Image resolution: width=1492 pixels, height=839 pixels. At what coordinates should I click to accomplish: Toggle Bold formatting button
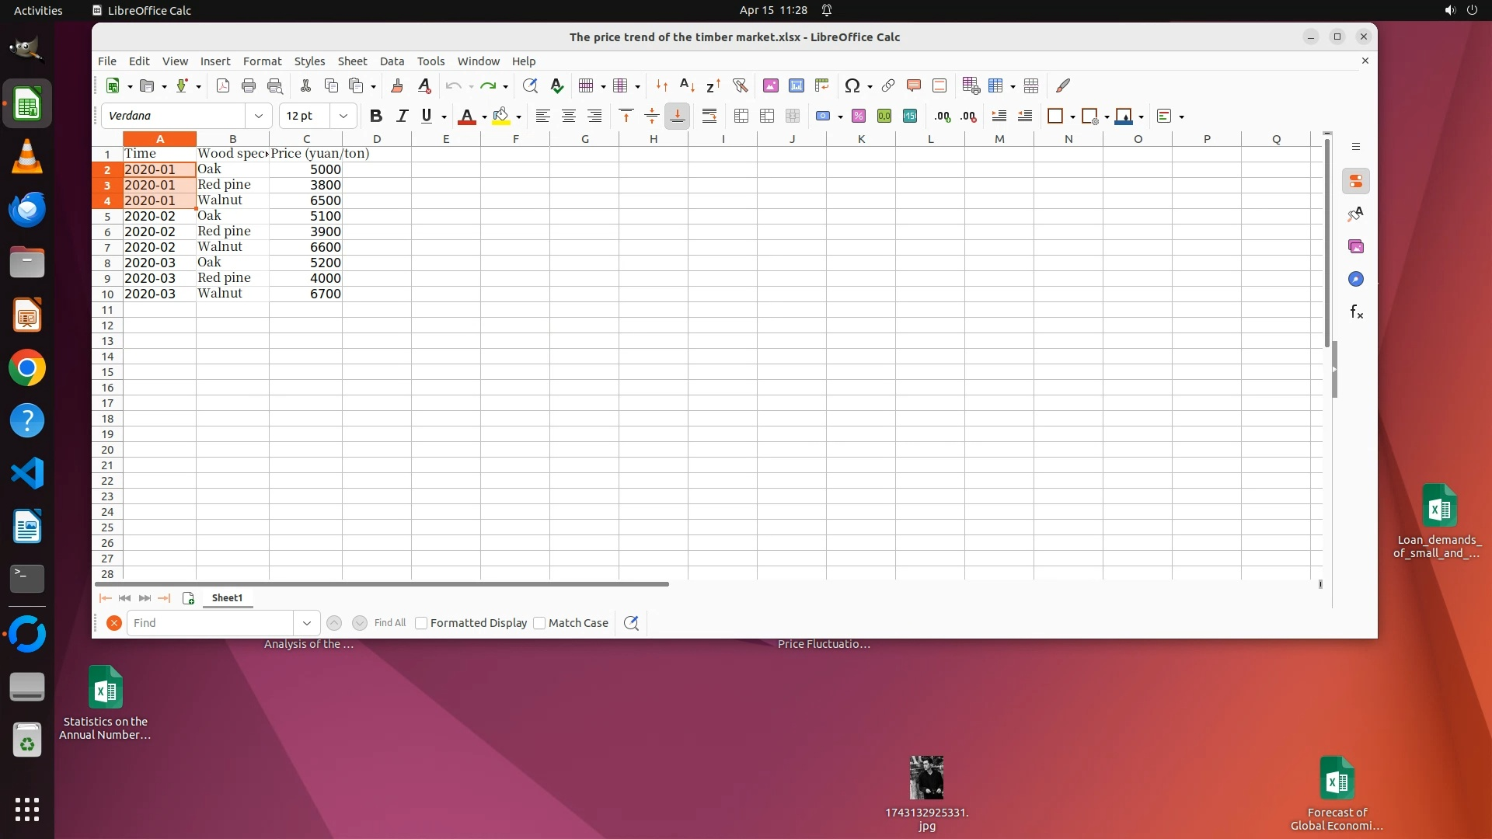tap(376, 116)
